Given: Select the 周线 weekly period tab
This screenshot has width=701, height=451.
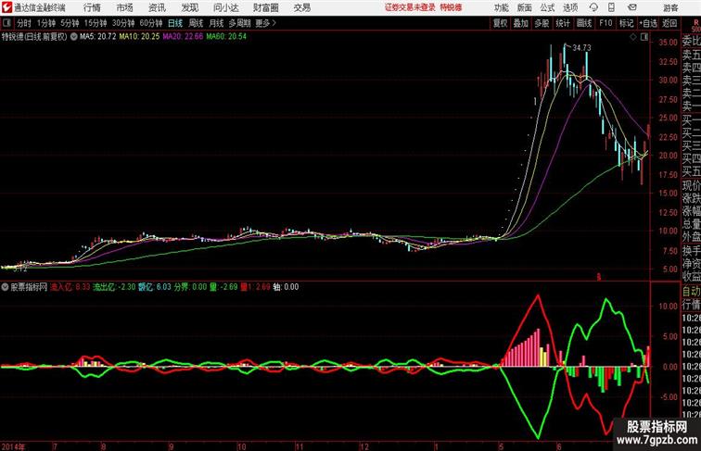Looking at the screenshot, I should 196,23.
